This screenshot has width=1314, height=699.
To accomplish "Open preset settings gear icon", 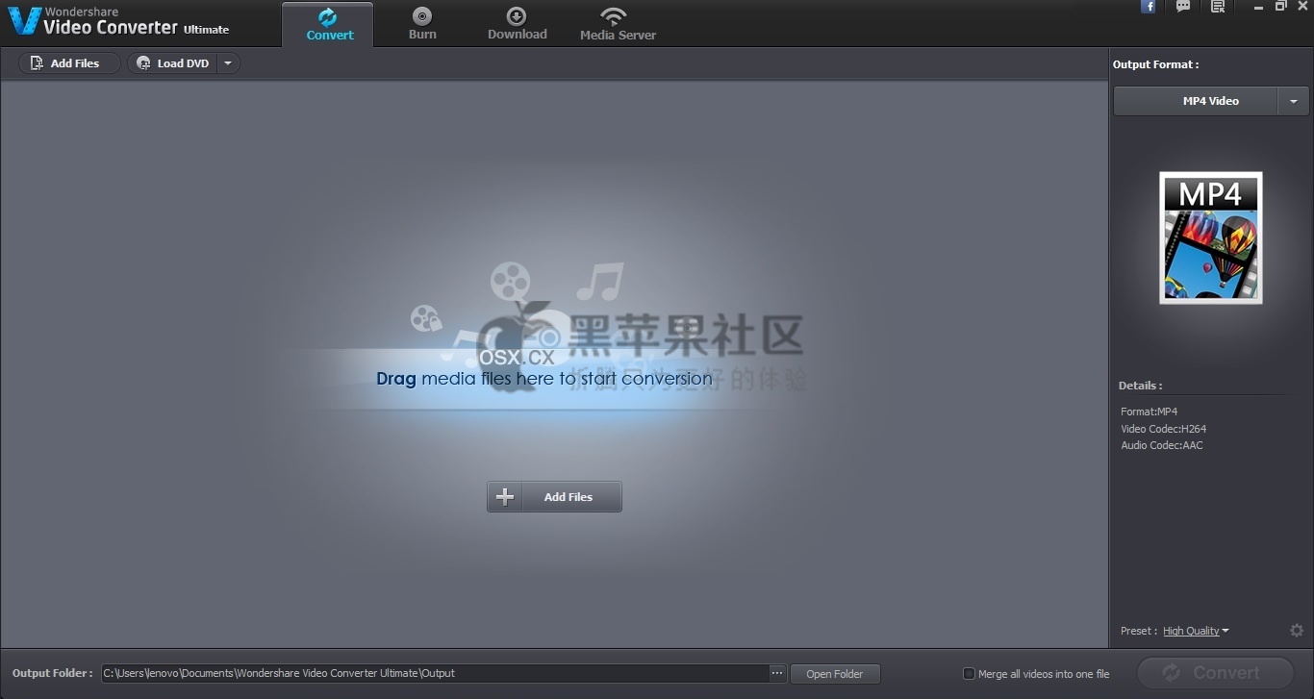I will 1297,631.
